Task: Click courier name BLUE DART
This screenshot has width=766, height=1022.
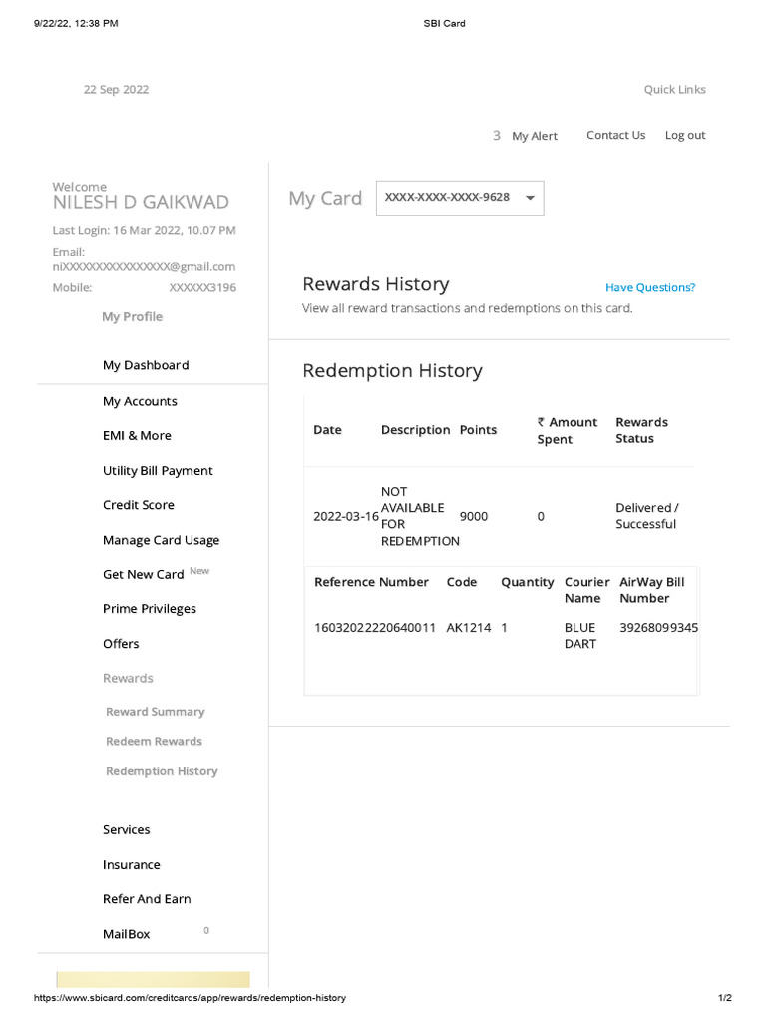Action: (x=579, y=636)
